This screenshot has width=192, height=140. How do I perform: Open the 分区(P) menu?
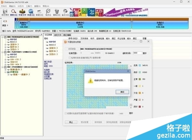(x=20, y=6)
